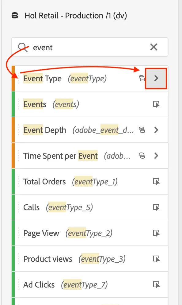Click the magnifying glass search icon
Image resolution: width=182 pixels, height=305 pixels.
point(23,47)
